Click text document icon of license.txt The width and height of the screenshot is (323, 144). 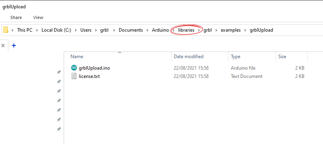click(x=74, y=76)
